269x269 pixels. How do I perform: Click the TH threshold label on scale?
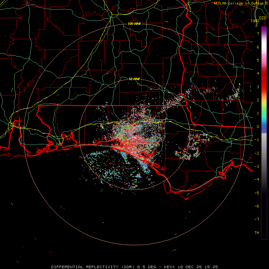point(257,233)
